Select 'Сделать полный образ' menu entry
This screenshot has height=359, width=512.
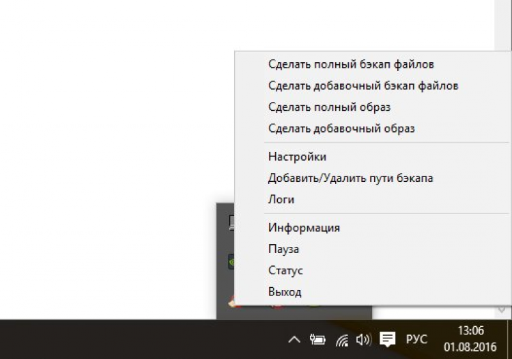click(329, 107)
